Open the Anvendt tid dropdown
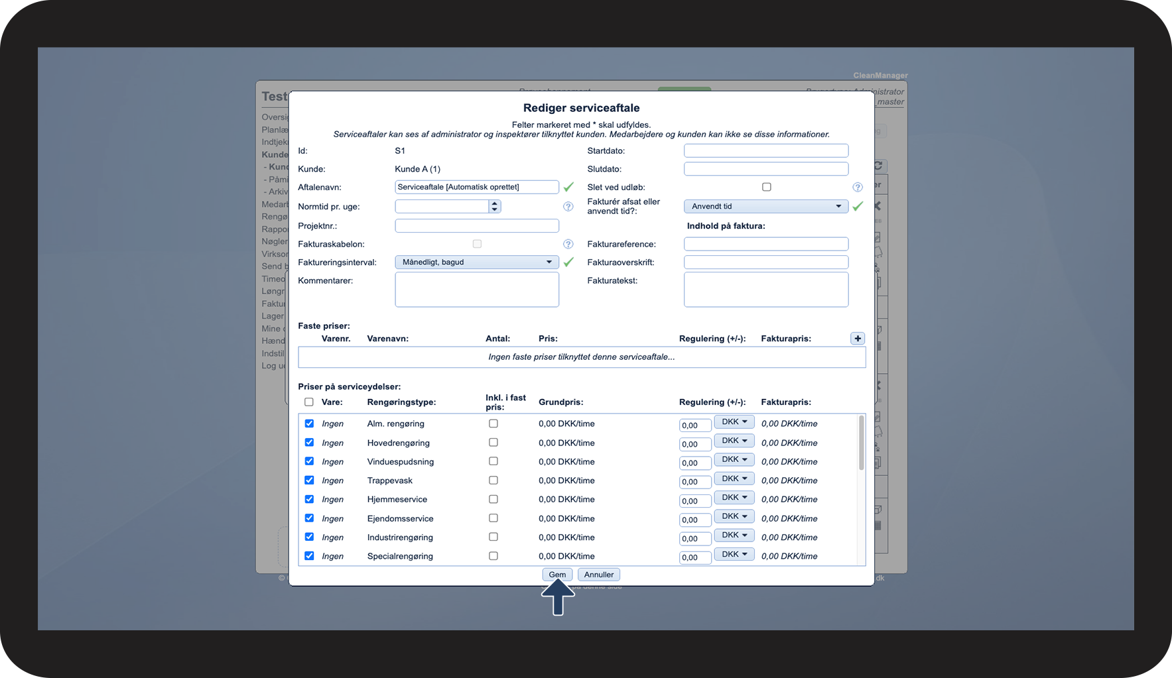 coord(765,206)
